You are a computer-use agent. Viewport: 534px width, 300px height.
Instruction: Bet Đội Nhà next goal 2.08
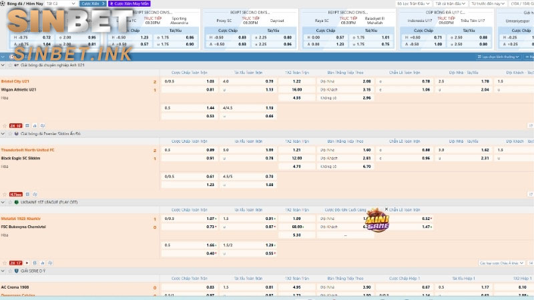[x=345, y=81]
